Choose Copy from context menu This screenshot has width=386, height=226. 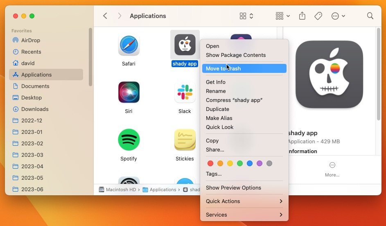[x=244, y=140]
